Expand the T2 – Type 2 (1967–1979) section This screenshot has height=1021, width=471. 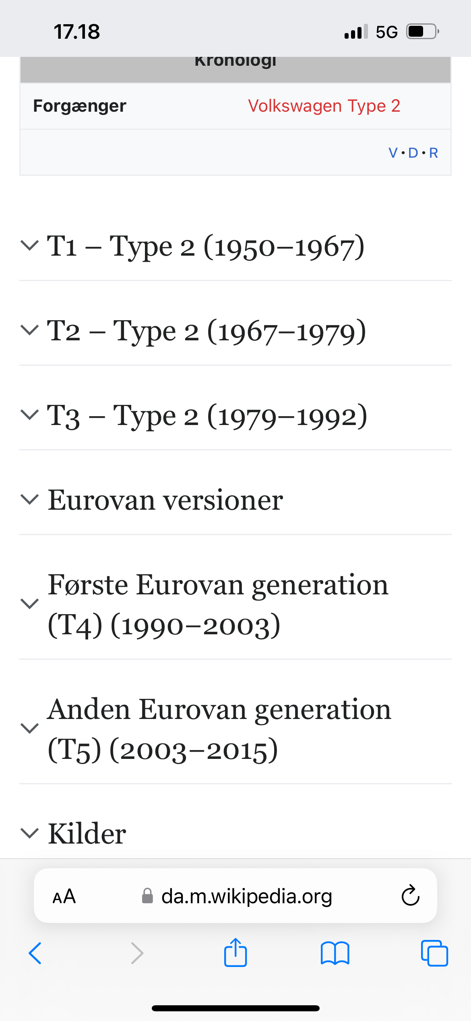pos(207,331)
